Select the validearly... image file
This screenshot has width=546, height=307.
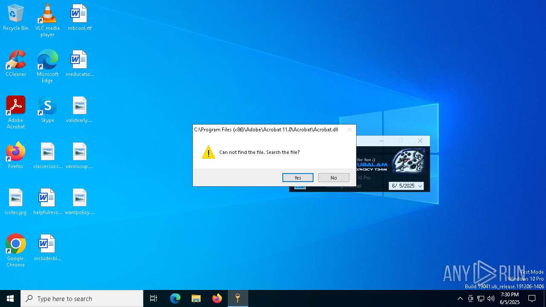tap(79, 110)
